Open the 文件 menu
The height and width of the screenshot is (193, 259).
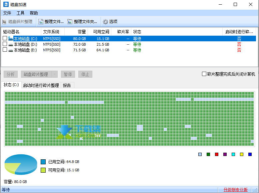[7, 13]
